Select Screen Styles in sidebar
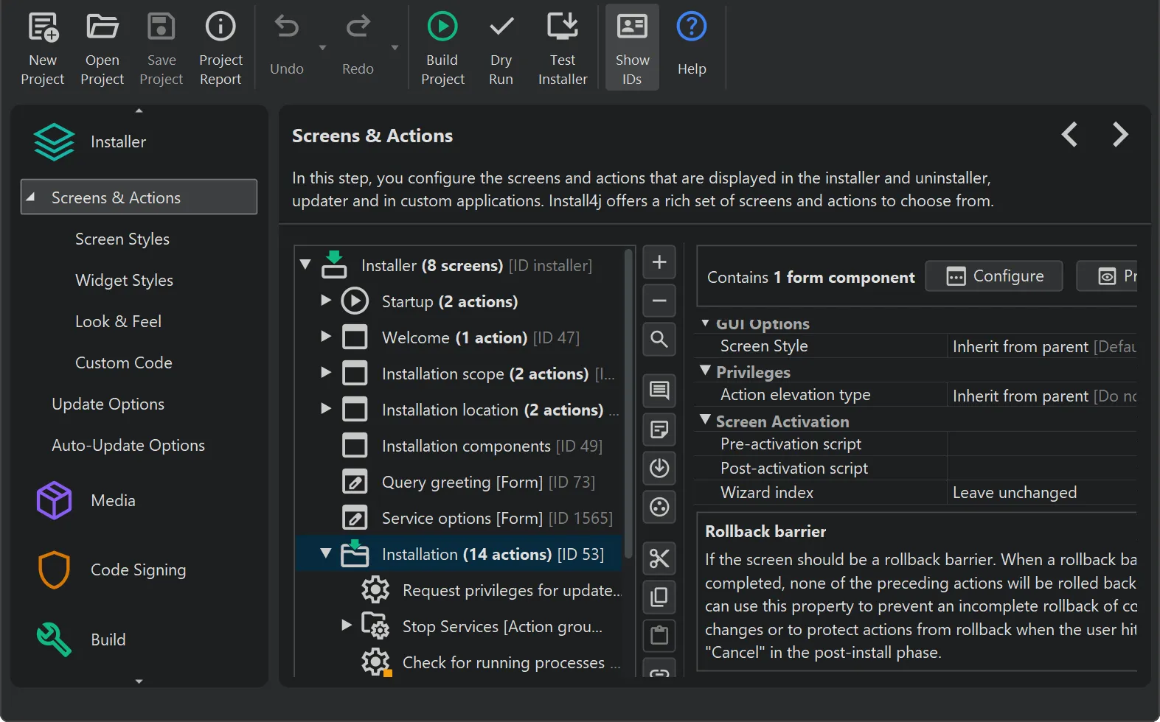This screenshot has height=722, width=1160. [x=122, y=239]
